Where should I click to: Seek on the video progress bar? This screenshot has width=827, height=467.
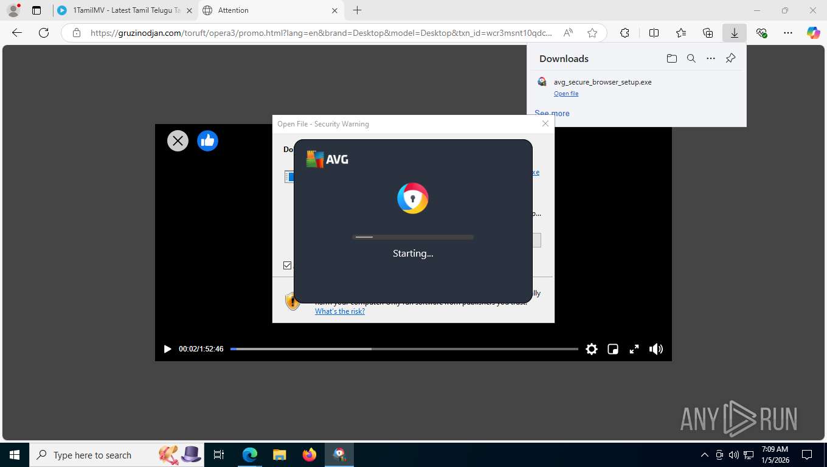point(404,349)
